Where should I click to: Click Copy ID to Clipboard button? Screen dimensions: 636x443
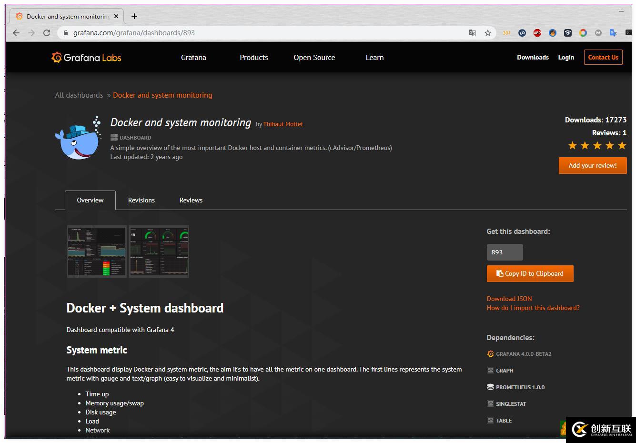pyautogui.click(x=530, y=274)
